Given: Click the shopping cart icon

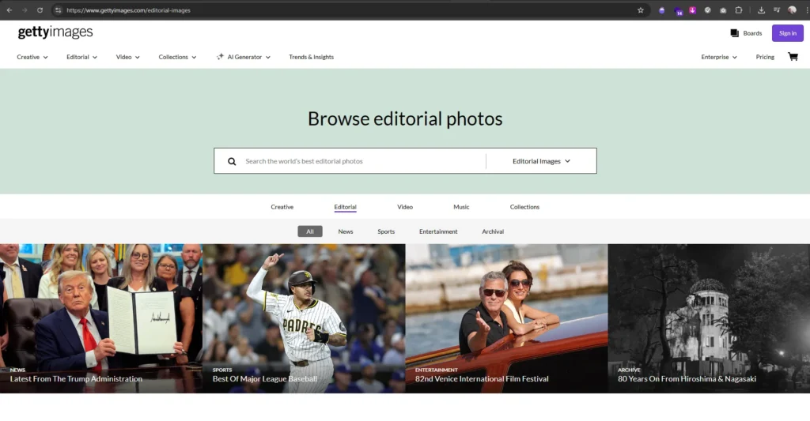Looking at the screenshot, I should 793,57.
